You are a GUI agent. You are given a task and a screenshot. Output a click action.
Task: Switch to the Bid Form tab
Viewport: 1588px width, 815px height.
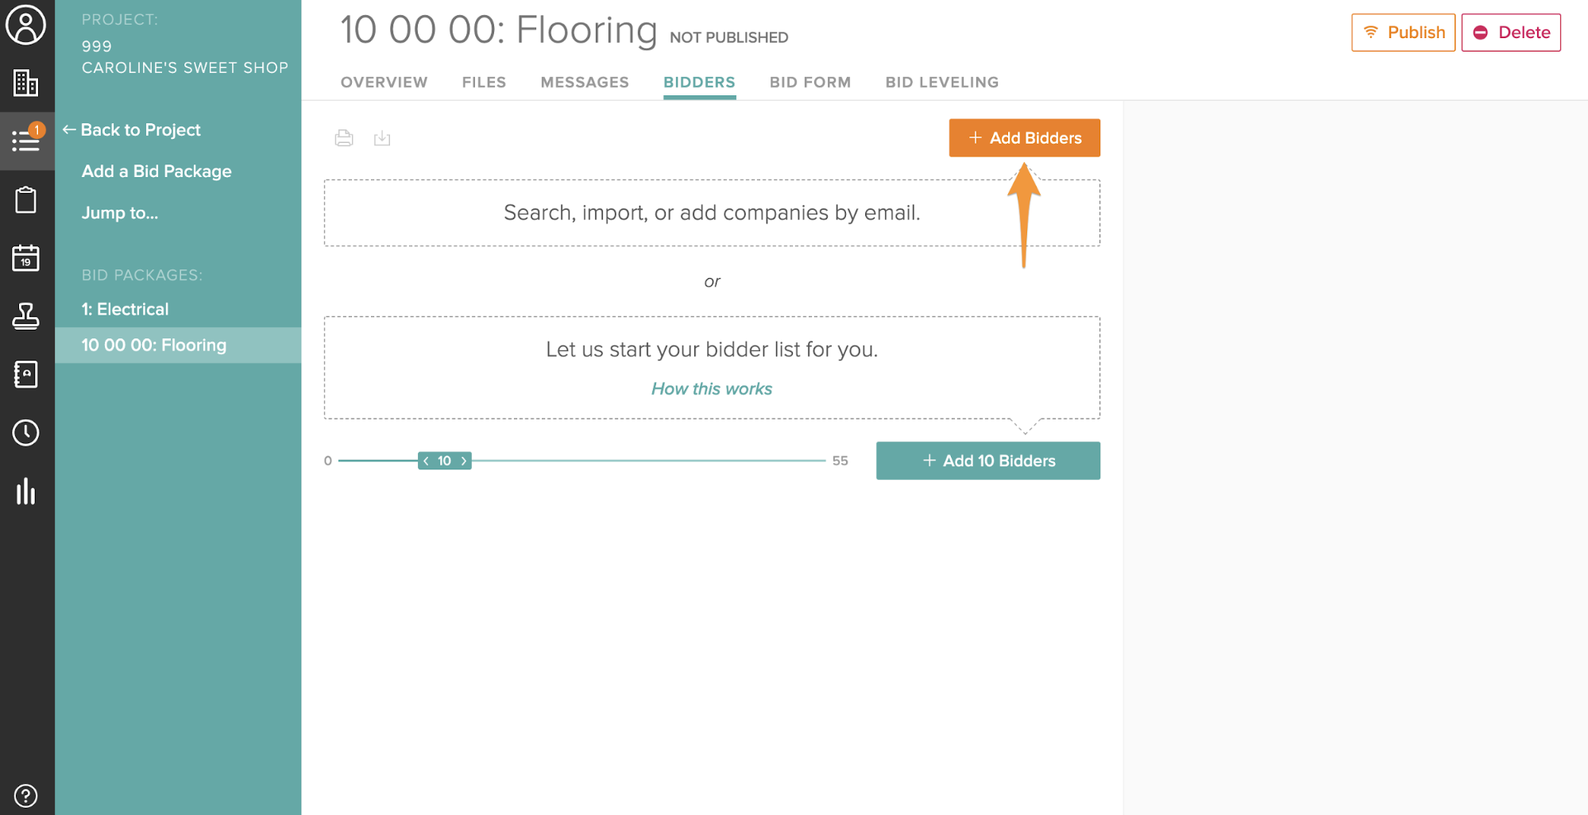click(x=809, y=83)
